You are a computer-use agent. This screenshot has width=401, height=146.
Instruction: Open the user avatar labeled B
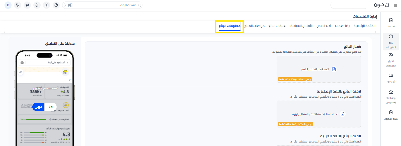8,5
